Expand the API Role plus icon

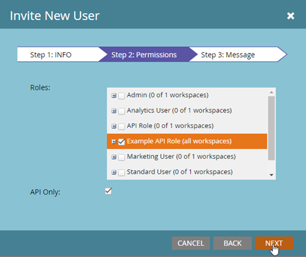point(114,126)
